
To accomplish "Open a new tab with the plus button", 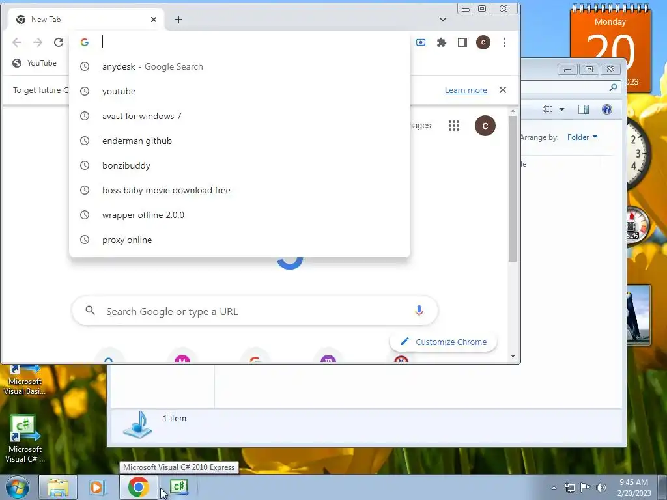I will point(178,20).
